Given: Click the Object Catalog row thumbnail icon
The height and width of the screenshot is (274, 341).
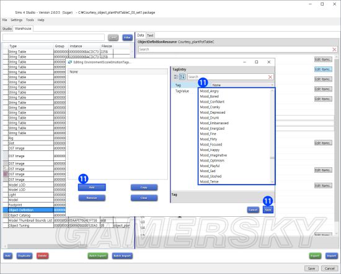Looking at the screenshot, I should pos(6,215).
